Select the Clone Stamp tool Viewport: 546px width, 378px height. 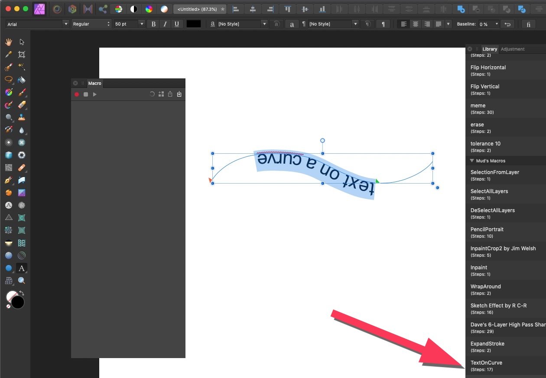click(x=22, y=118)
